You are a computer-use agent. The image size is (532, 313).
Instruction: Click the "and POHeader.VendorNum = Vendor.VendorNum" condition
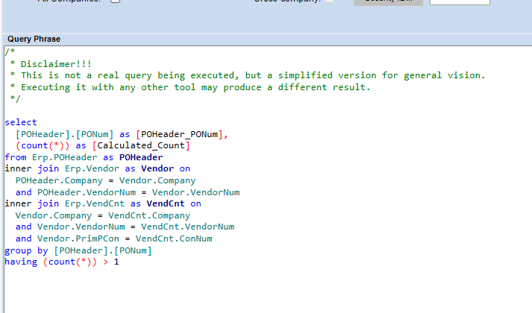128,192
